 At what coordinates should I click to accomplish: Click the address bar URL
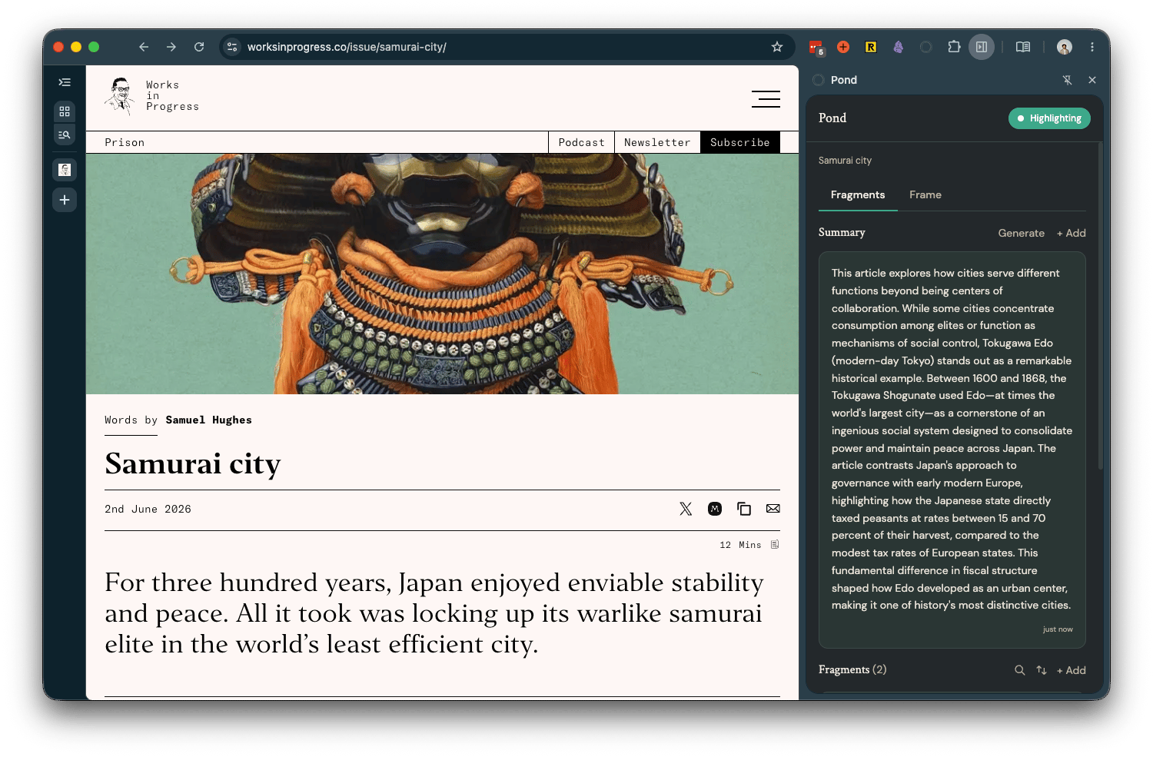click(347, 47)
